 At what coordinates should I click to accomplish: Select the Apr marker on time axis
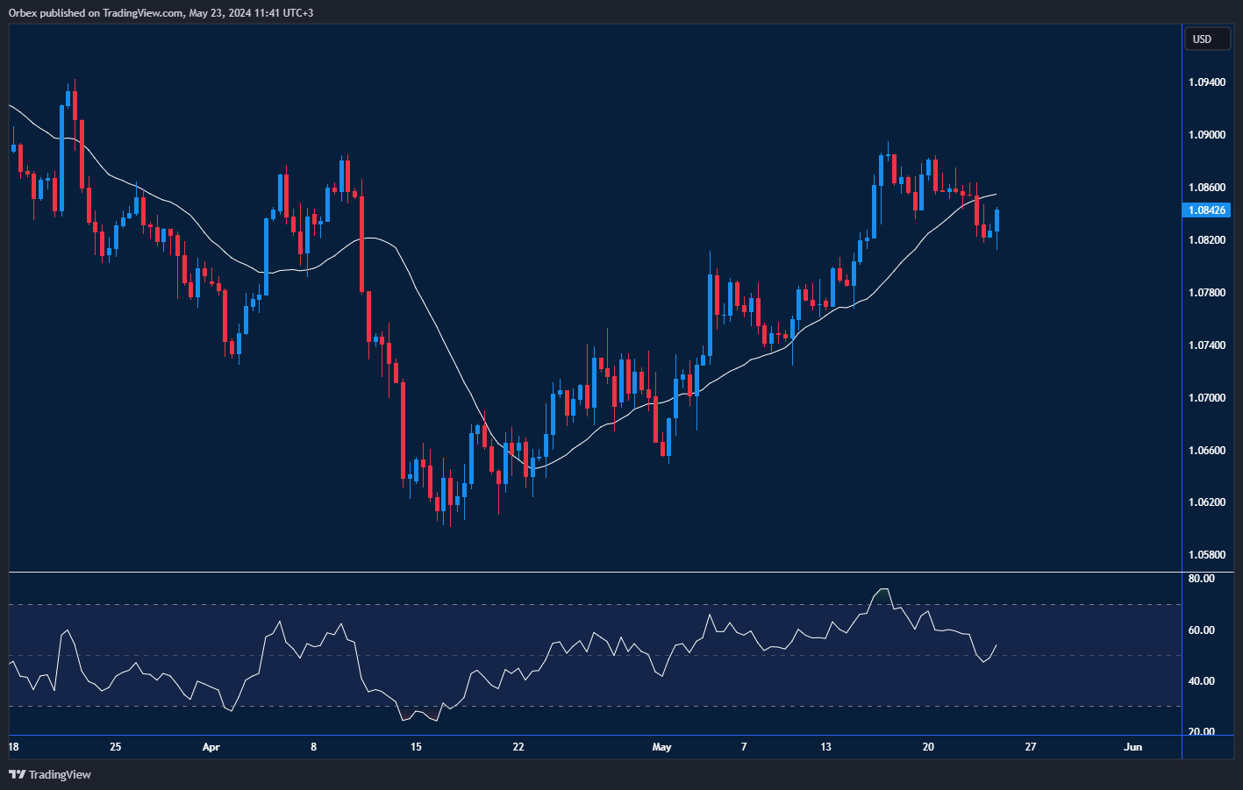(x=211, y=747)
